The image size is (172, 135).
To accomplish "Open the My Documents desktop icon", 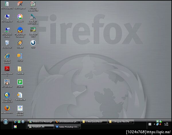I will 7,5.
